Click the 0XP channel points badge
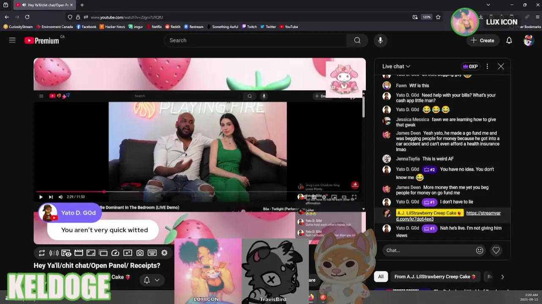 pos(470,66)
